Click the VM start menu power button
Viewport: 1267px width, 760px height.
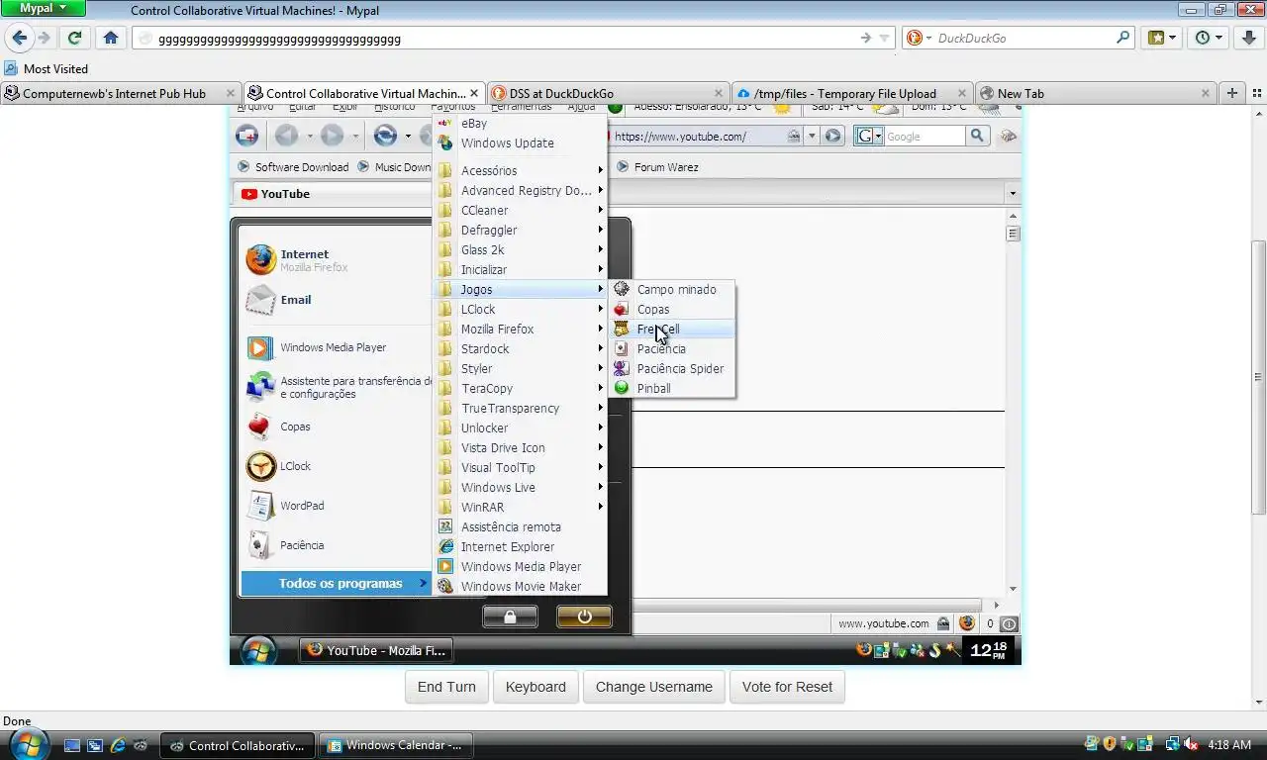point(584,617)
